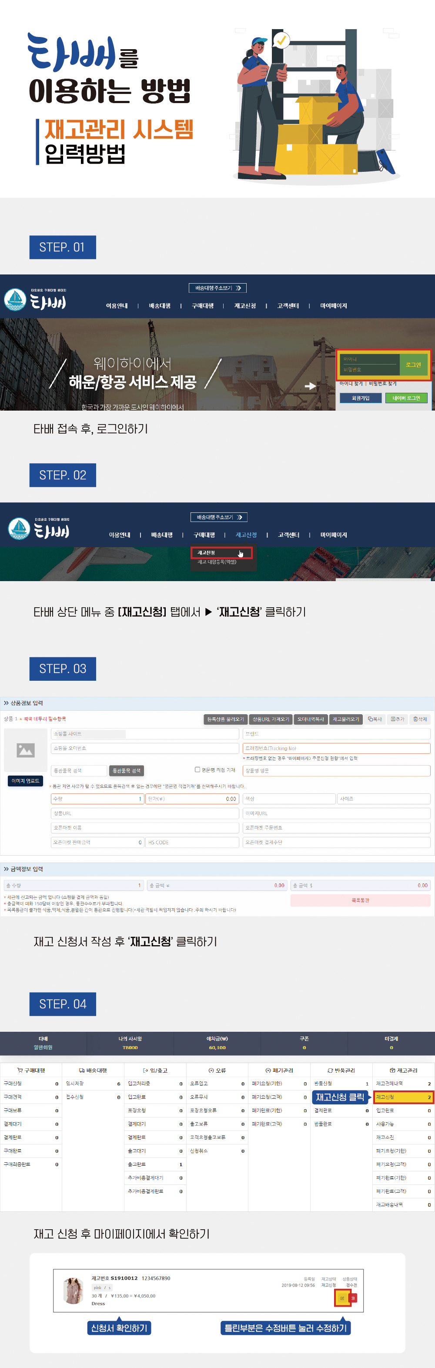Click 재고배송내역 row in 재고관리 column
Screen dimensions: 435x1368
pyautogui.click(x=404, y=1204)
